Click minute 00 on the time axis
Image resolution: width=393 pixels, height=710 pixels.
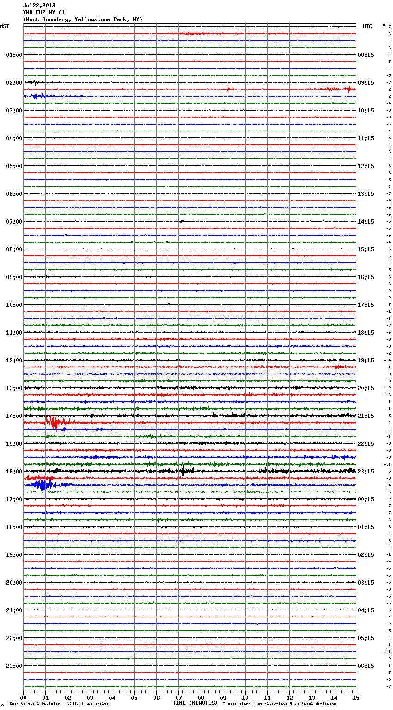(23, 697)
